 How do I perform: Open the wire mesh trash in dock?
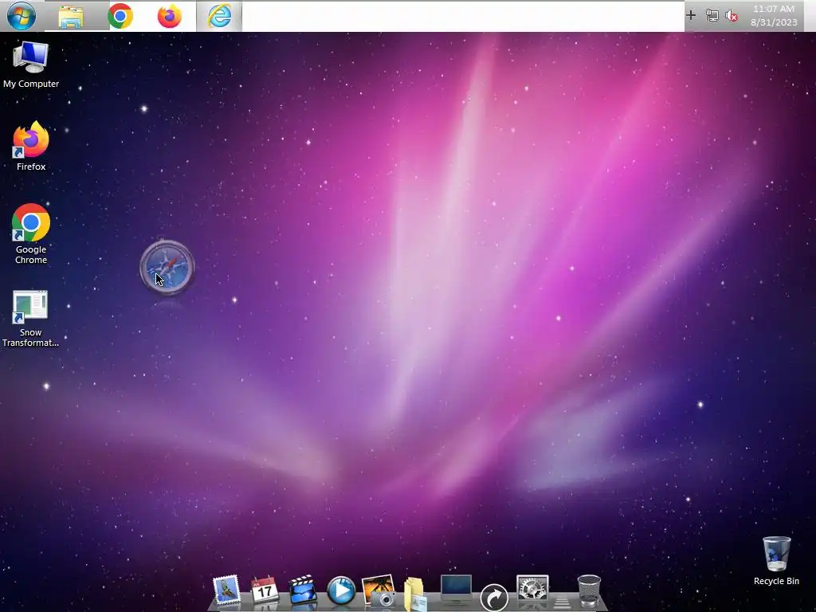click(589, 590)
